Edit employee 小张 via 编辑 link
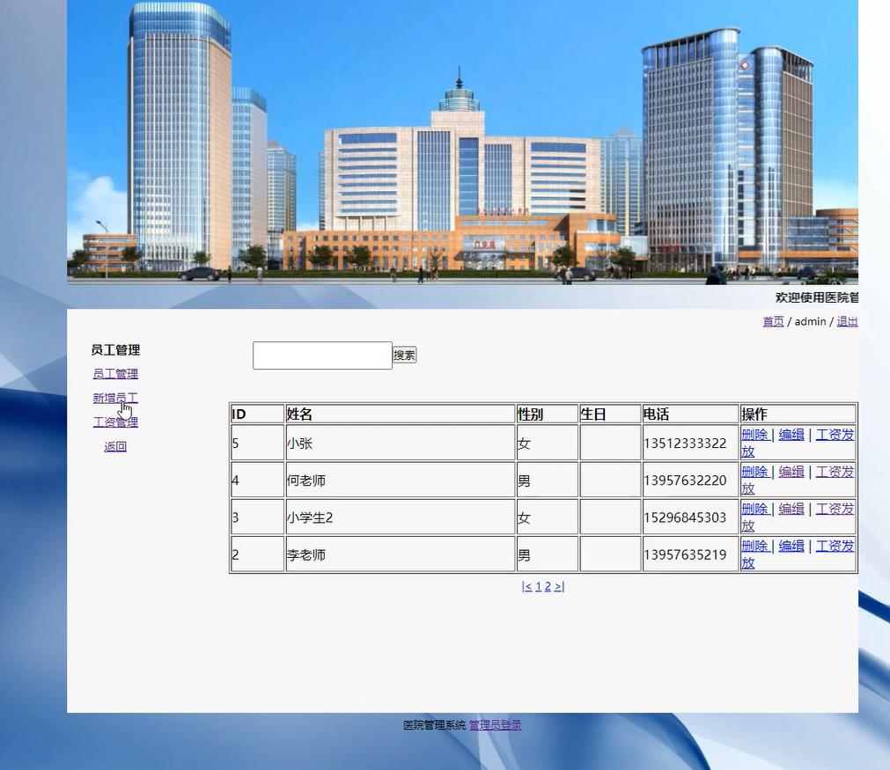The image size is (890, 770). tap(791, 435)
